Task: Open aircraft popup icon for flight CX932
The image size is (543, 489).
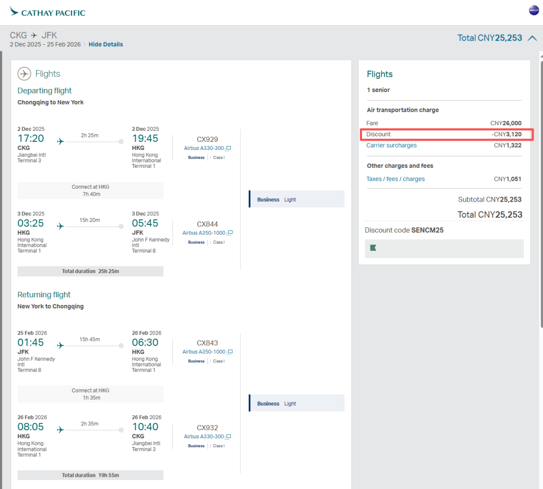Action: click(x=228, y=437)
